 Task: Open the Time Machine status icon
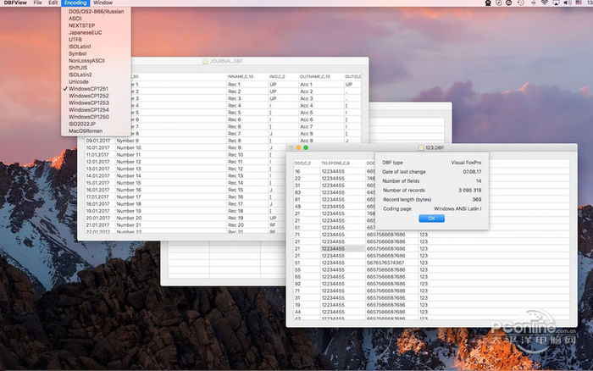point(521,3)
